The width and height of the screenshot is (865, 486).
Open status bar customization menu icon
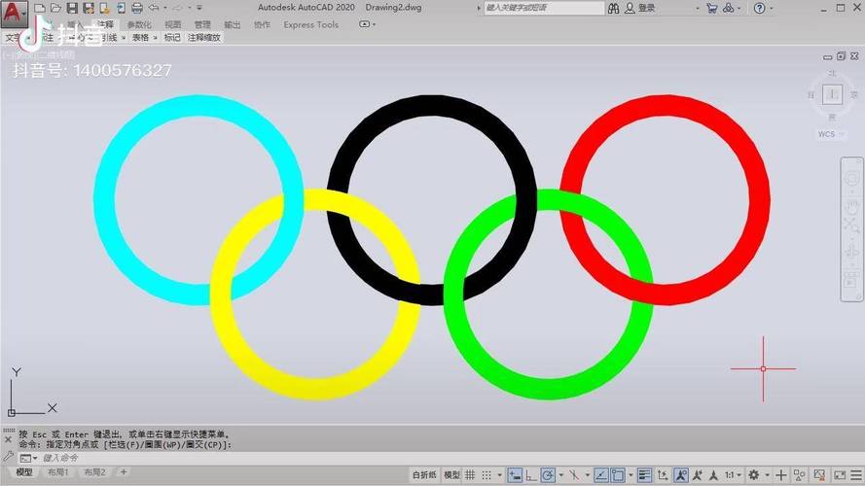pyautogui.click(x=856, y=475)
